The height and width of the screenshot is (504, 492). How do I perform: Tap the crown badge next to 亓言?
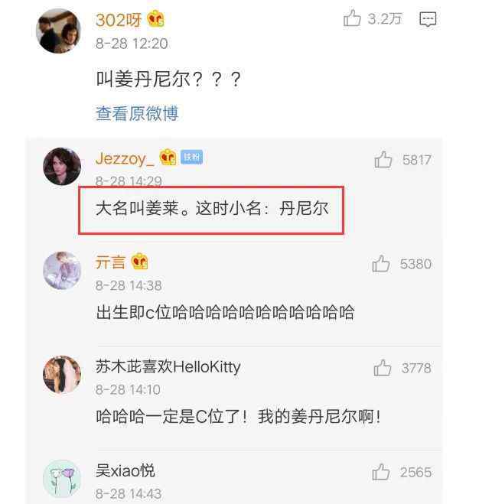pyautogui.click(x=139, y=262)
